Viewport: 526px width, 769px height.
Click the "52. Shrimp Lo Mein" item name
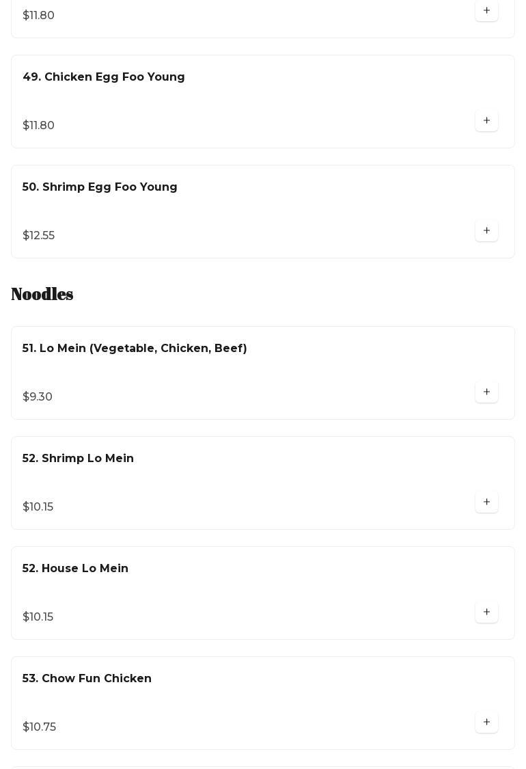[78, 459]
